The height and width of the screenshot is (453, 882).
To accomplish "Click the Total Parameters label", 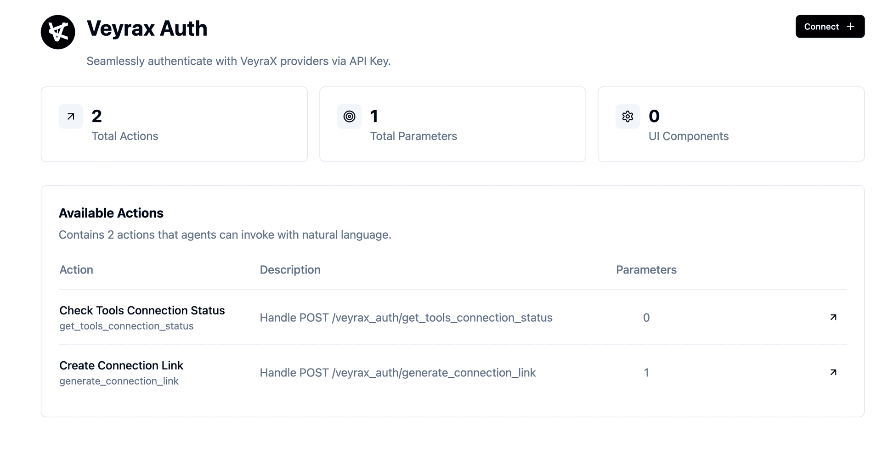I will [413, 136].
